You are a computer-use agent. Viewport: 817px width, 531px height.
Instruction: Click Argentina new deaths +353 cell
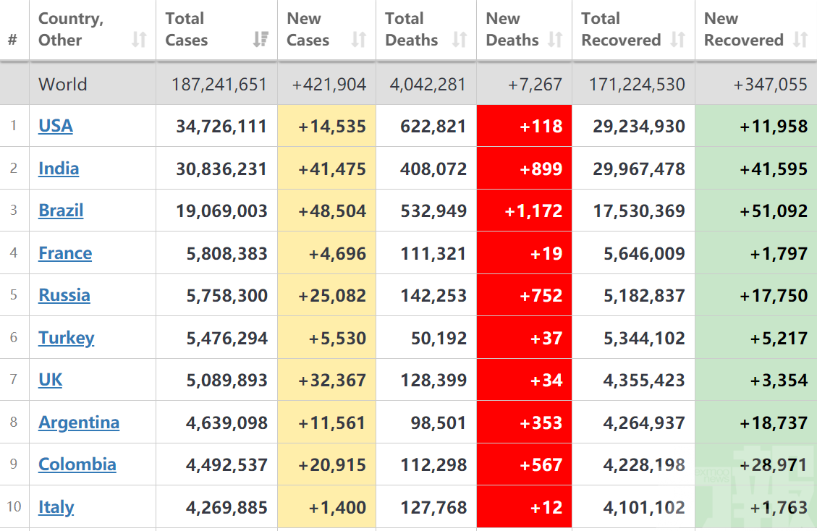[524, 422]
